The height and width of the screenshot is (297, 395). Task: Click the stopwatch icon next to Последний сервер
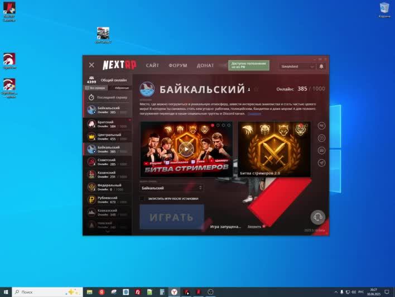click(x=91, y=97)
